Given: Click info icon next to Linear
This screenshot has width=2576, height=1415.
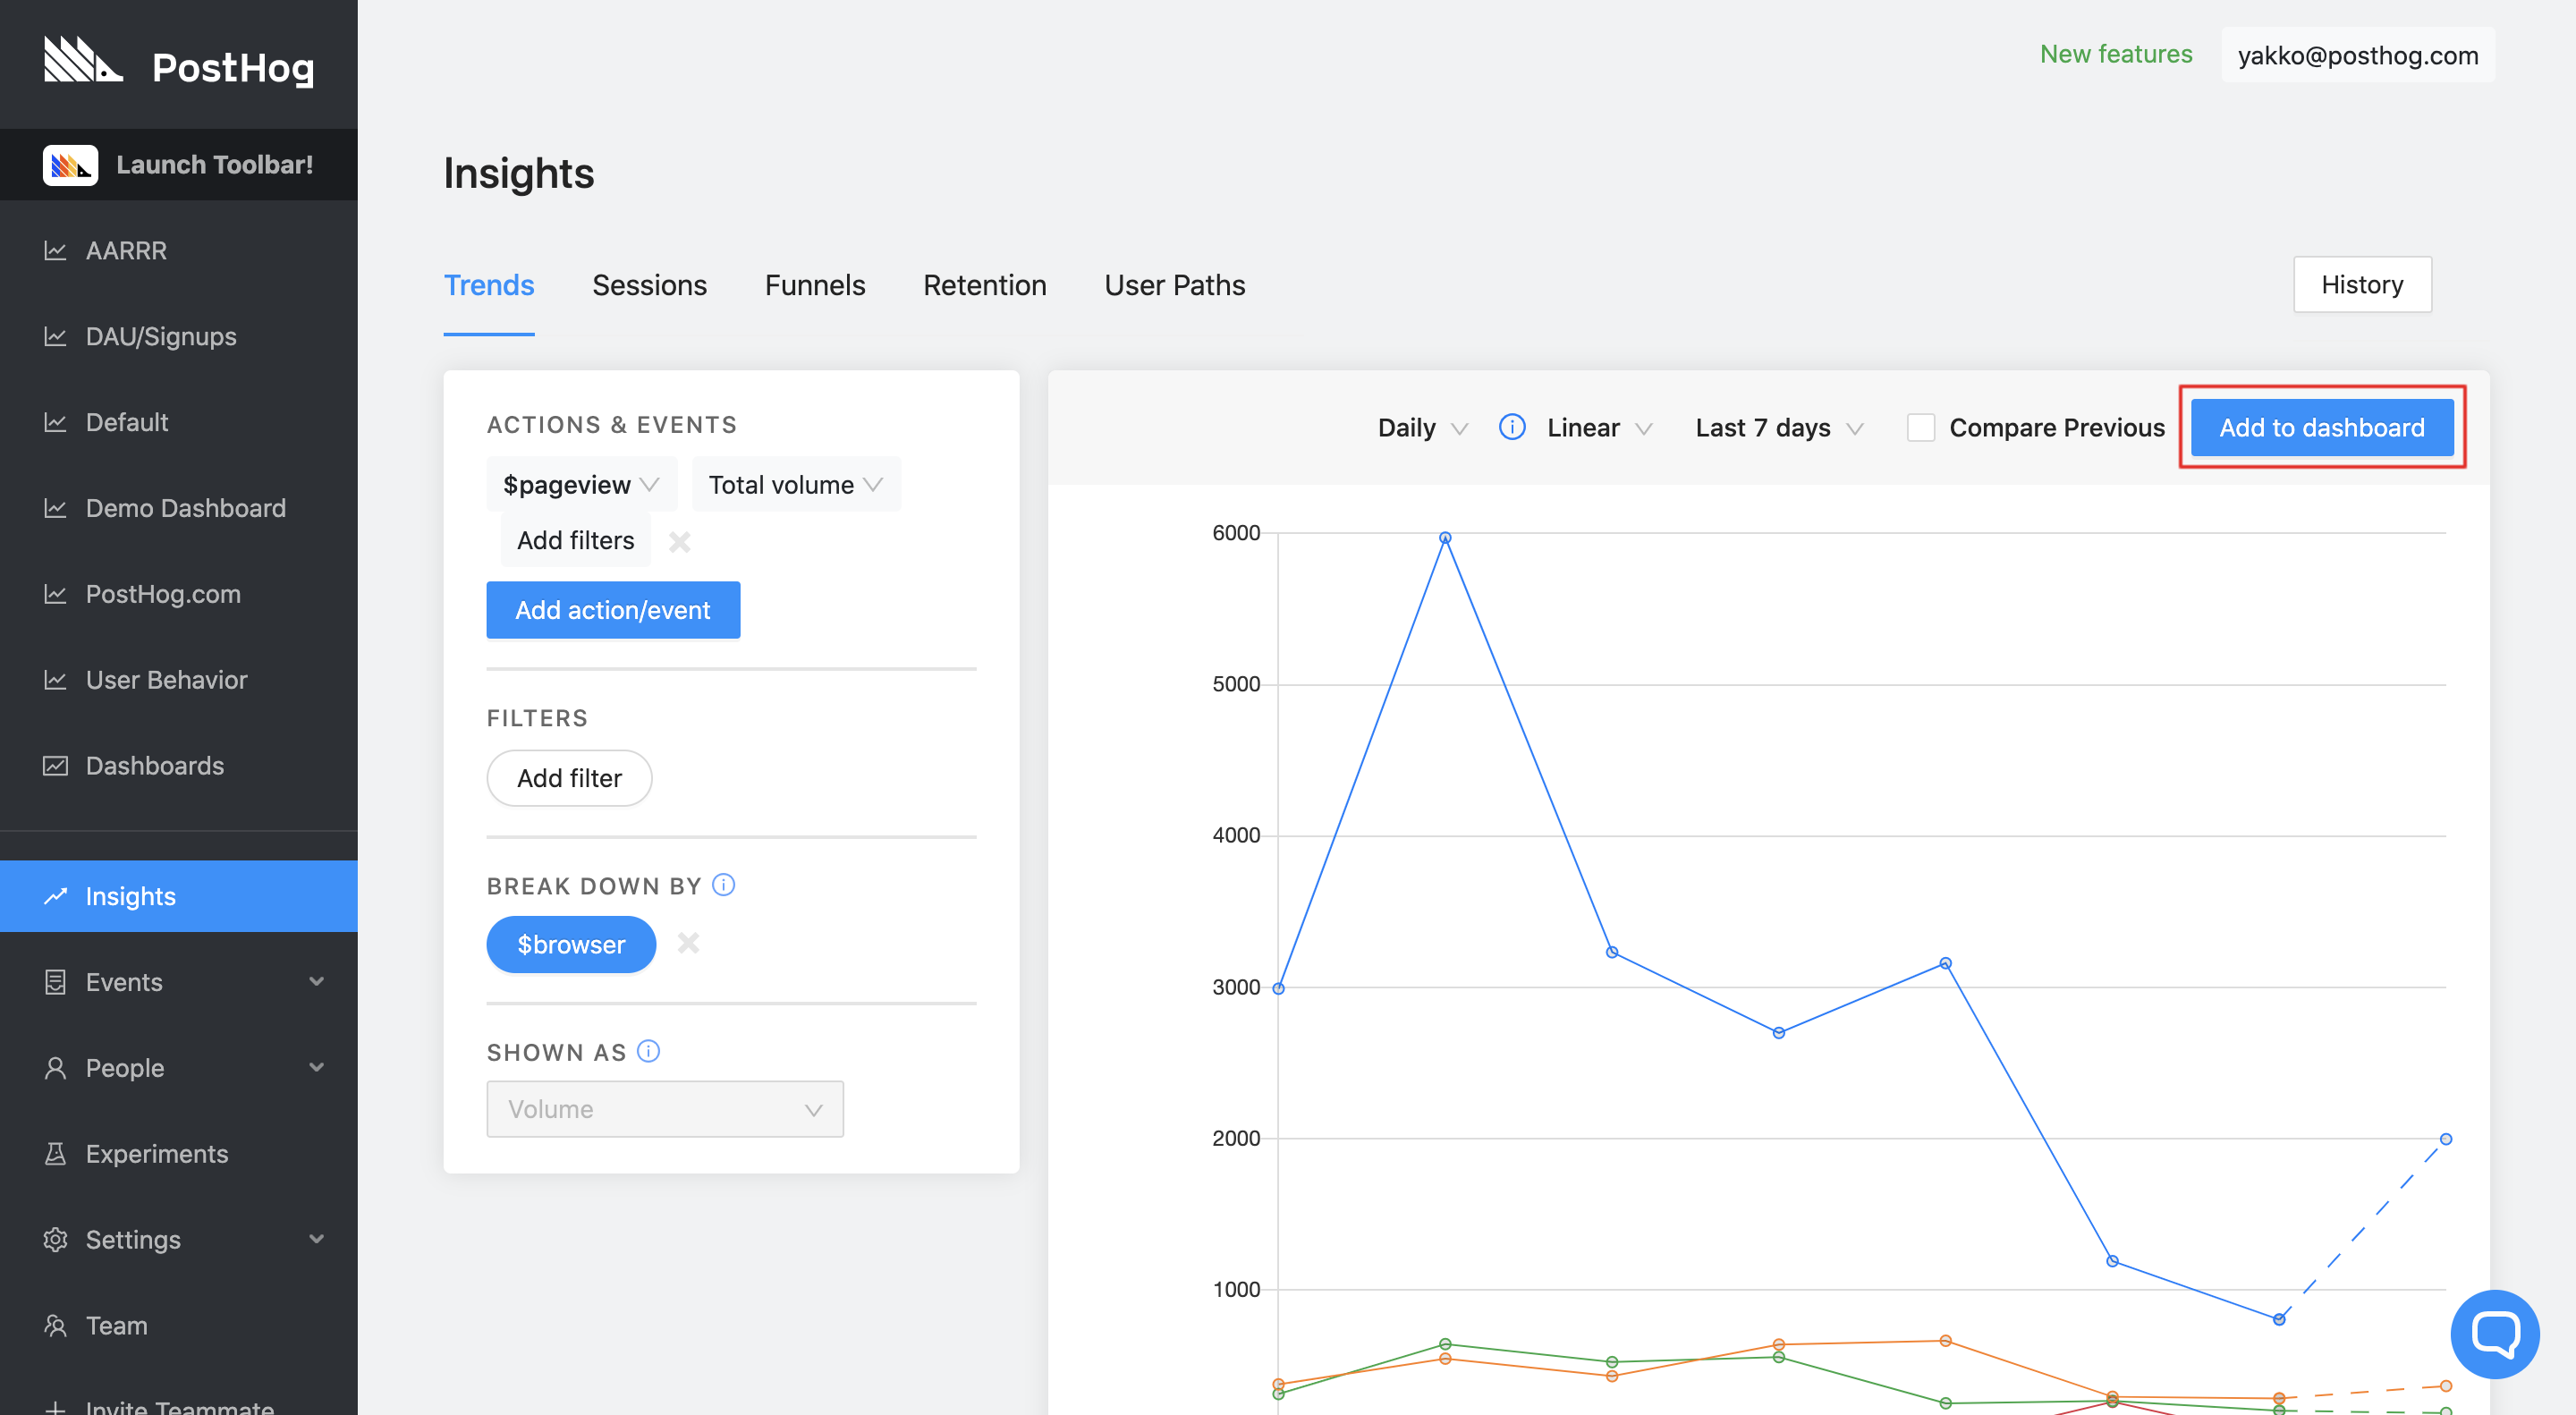Looking at the screenshot, I should [1511, 428].
